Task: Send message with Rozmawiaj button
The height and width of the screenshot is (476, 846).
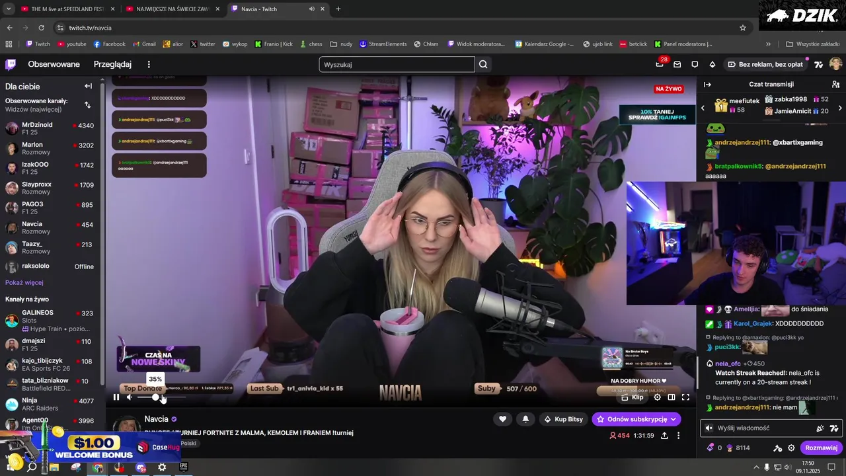Action: (x=821, y=448)
